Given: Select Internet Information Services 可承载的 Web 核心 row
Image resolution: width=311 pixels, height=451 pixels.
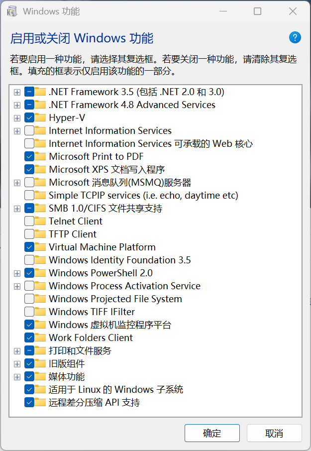Looking at the screenshot, I should tap(151, 143).
